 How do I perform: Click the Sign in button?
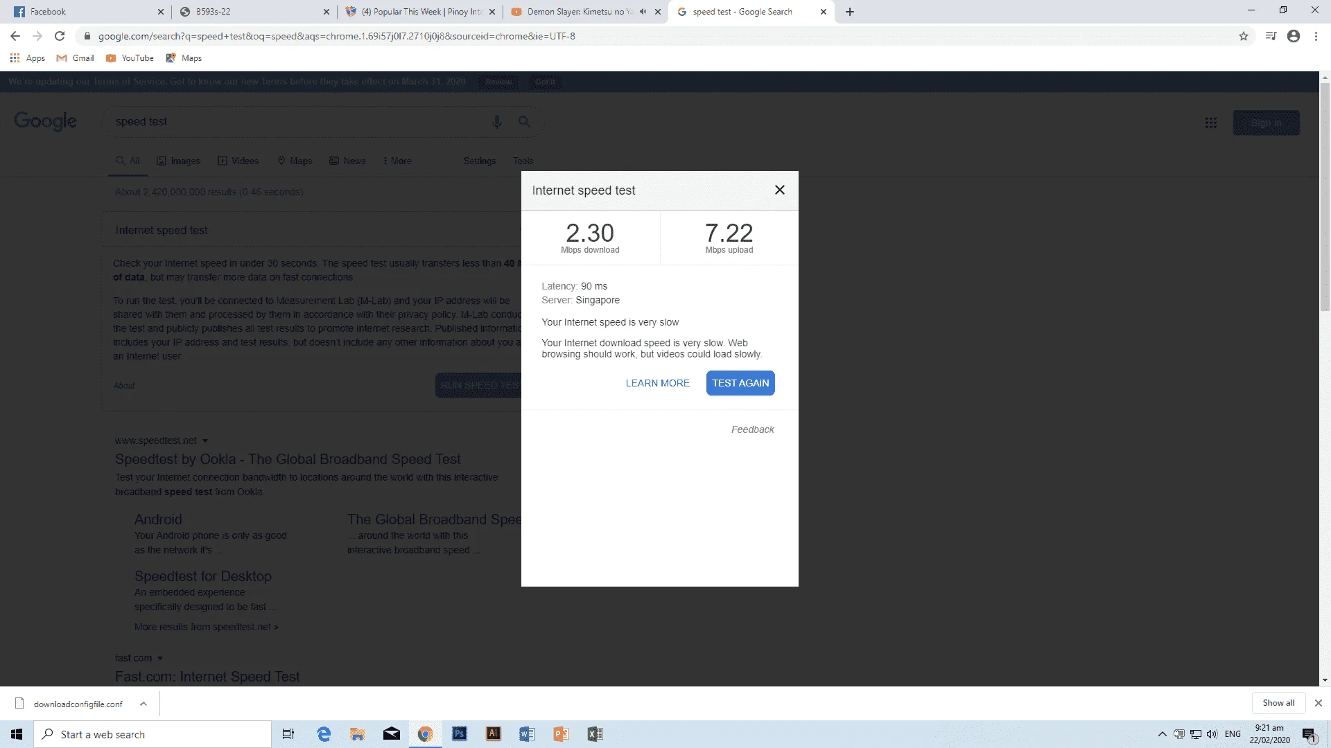tap(1266, 123)
